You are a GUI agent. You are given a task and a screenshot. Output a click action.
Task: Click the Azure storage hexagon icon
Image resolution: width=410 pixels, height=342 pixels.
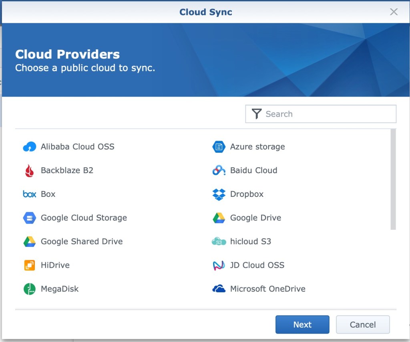click(219, 147)
